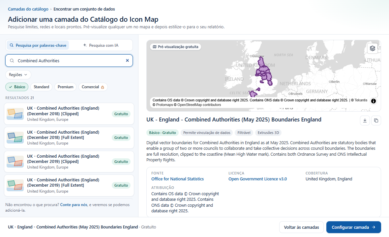This screenshot has width=389, height=237.
Task: Click the Filtrável tag
Action: (x=244, y=133)
